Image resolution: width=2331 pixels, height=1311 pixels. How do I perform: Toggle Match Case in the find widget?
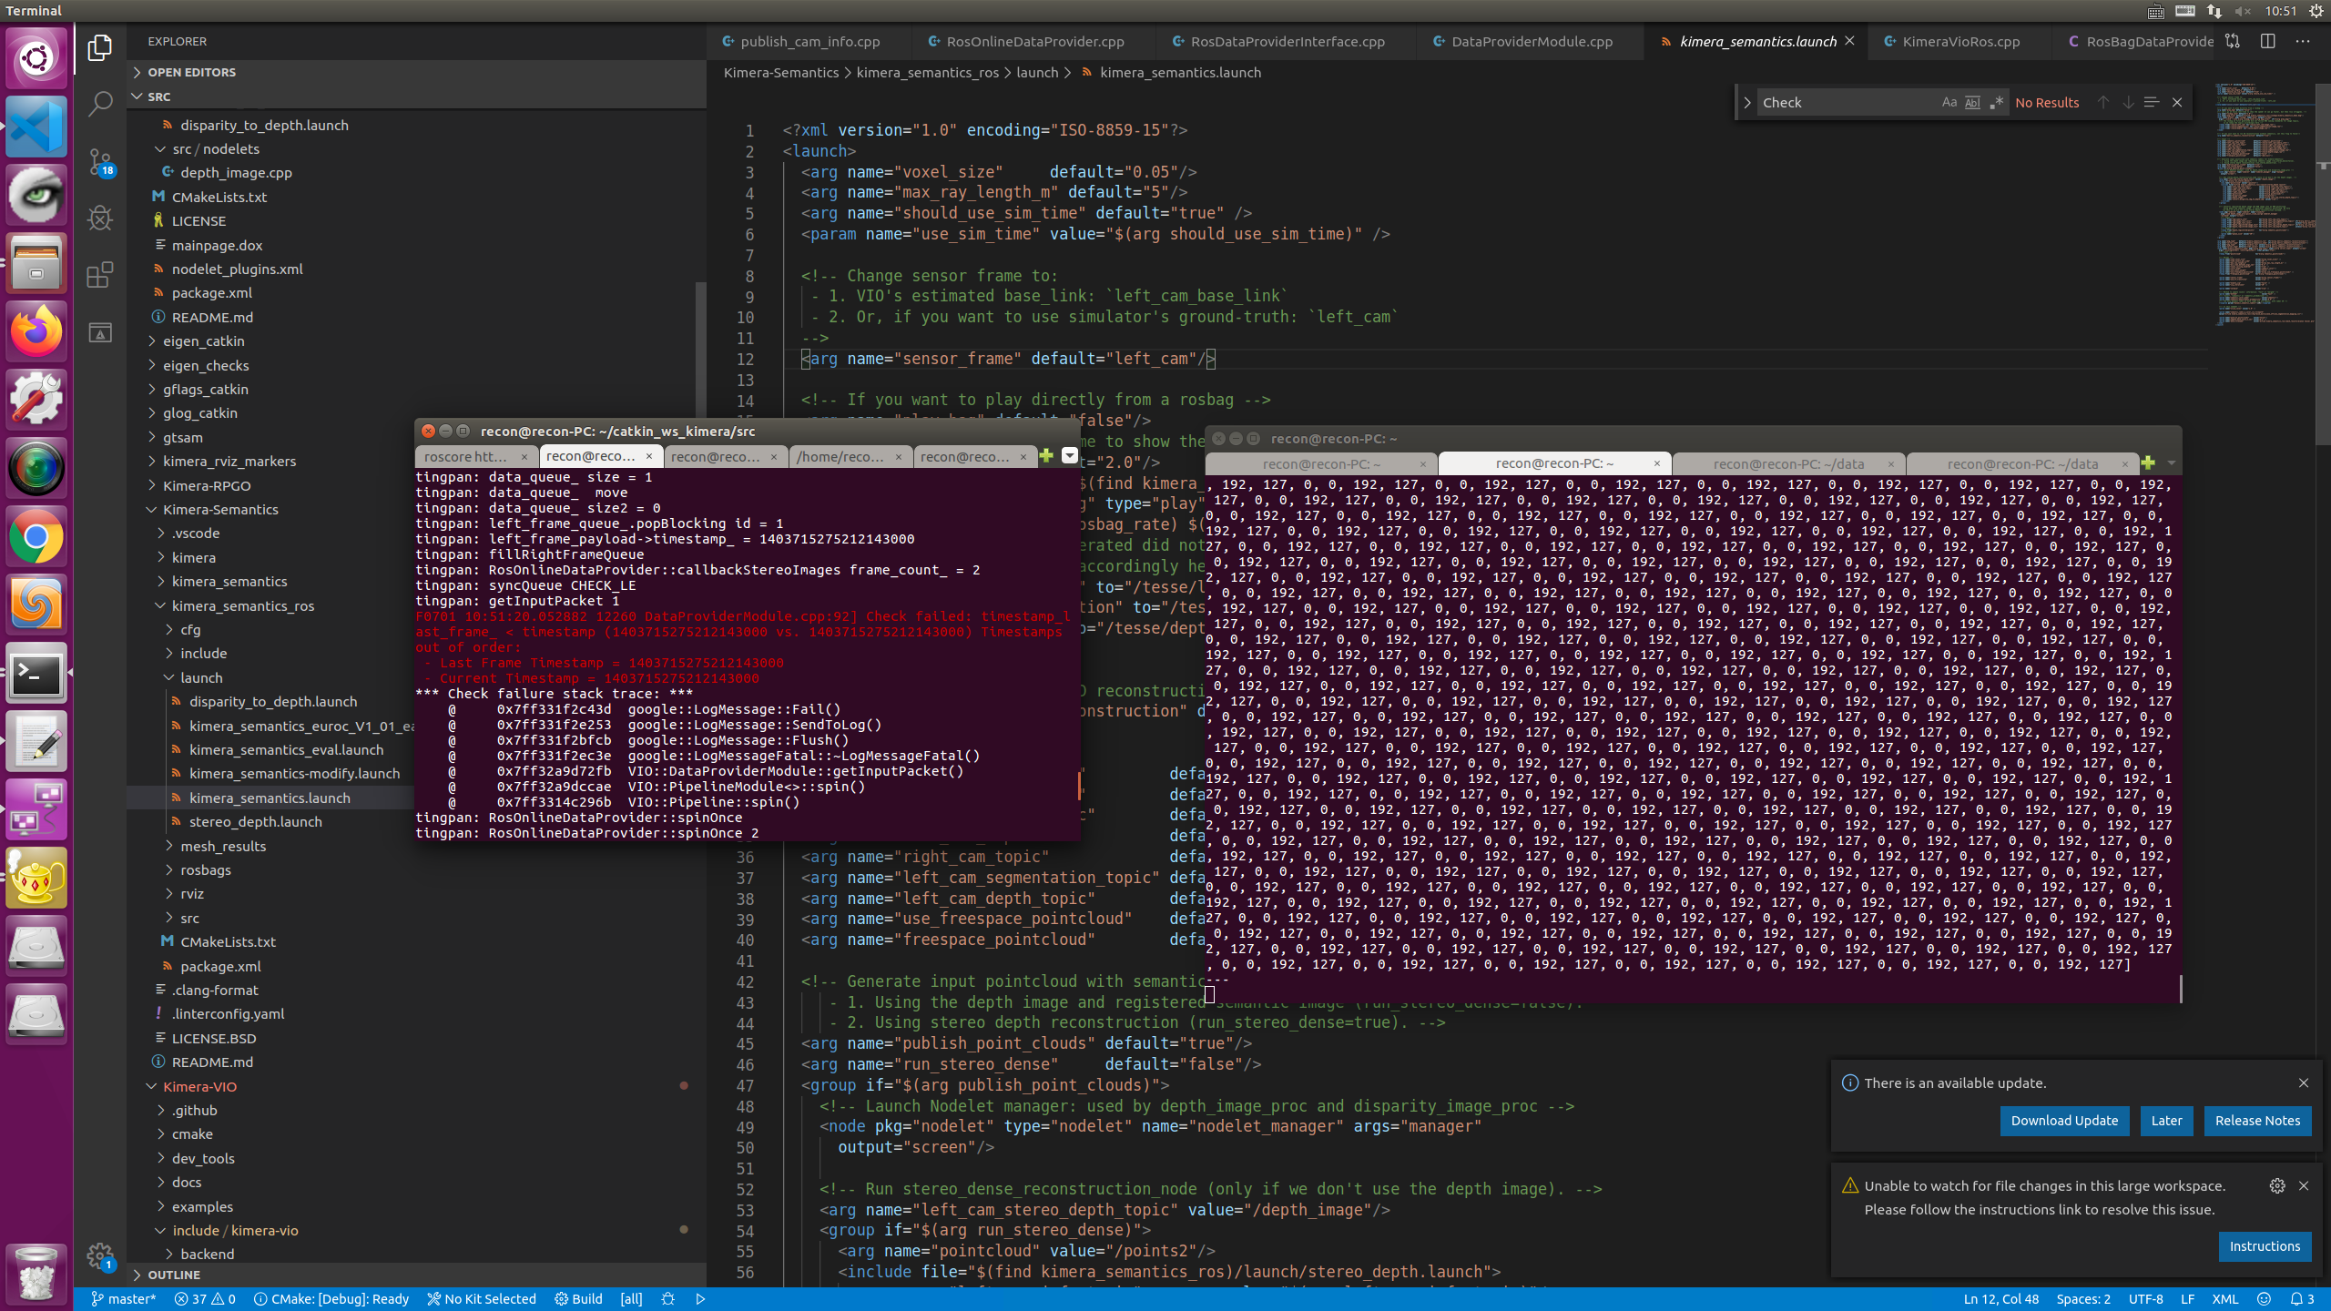coord(1949,102)
